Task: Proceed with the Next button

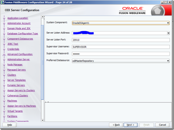Action: [x=130, y=125]
